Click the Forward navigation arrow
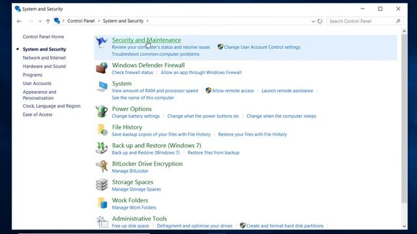The width and height of the screenshot is (417, 234). pos(31,21)
